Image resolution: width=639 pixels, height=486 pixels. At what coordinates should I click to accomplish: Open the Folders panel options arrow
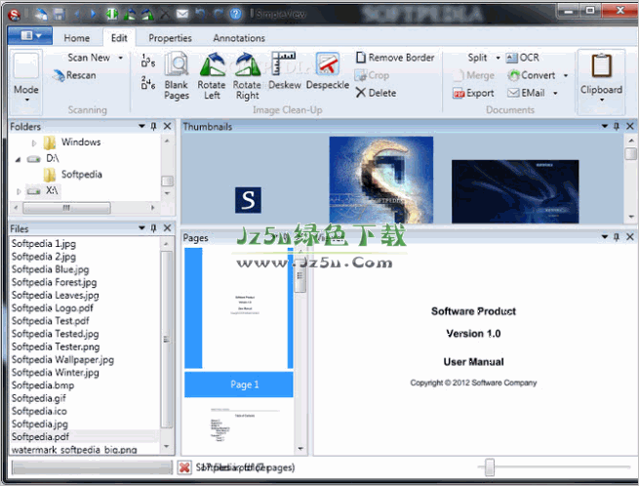coord(141,127)
